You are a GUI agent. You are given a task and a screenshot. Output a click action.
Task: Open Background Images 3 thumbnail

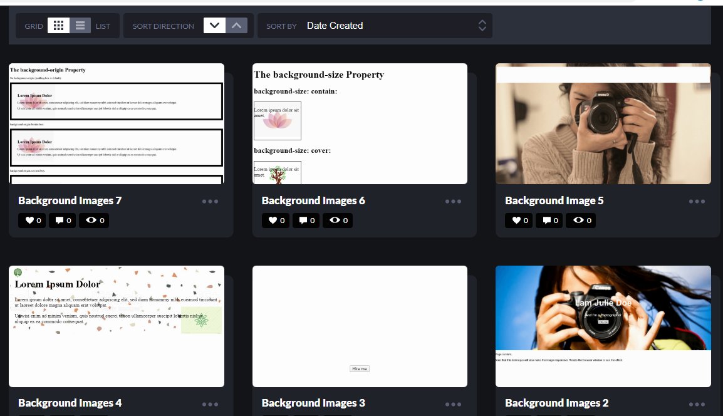point(360,326)
